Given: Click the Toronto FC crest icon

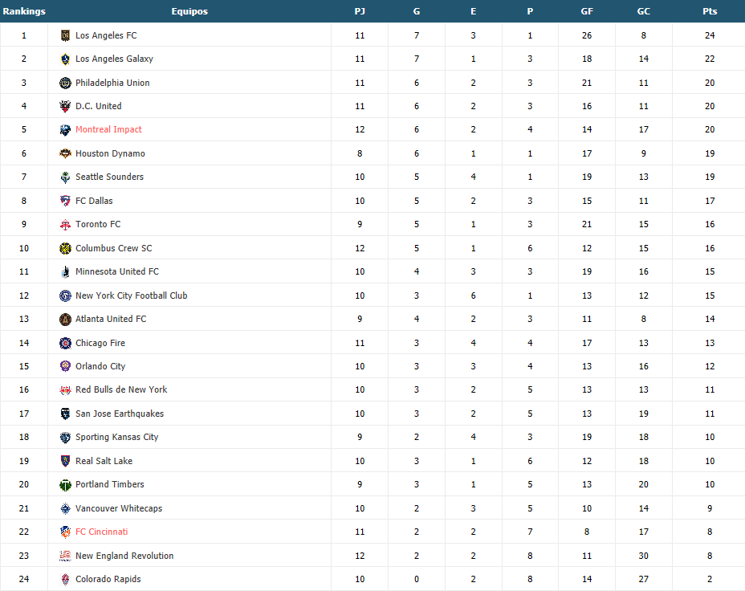Looking at the screenshot, I should (65, 224).
